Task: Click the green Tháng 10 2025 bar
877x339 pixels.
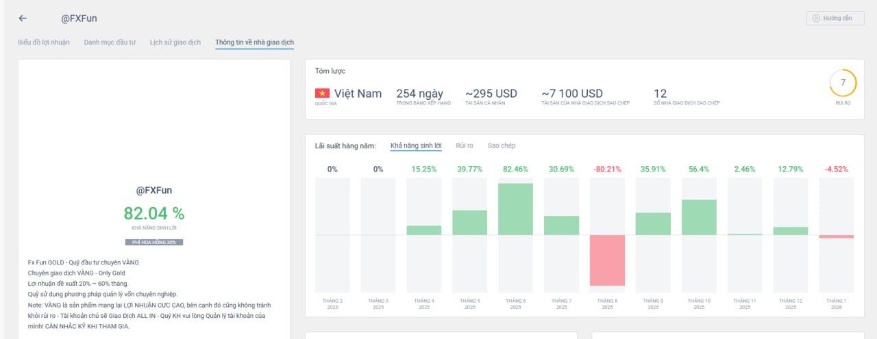Action: click(x=699, y=217)
